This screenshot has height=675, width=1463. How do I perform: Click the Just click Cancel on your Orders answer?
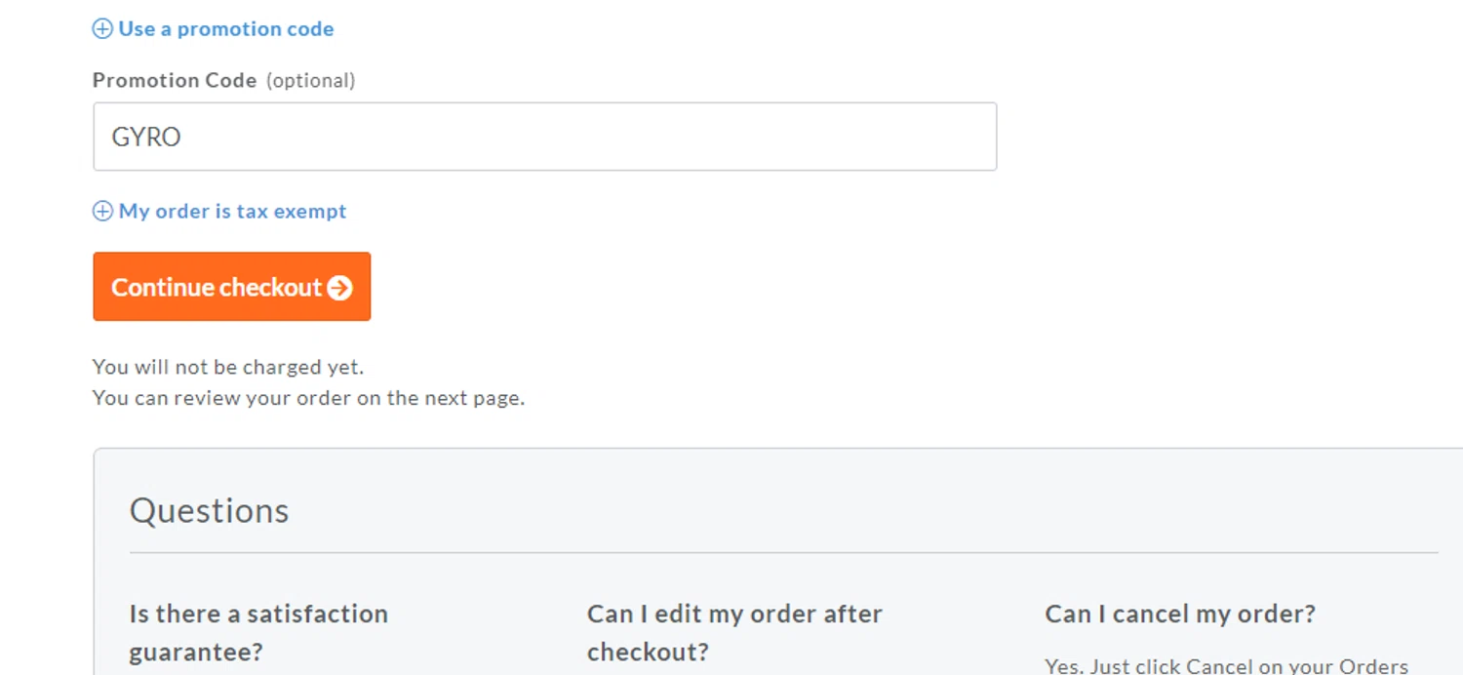[1227, 666]
